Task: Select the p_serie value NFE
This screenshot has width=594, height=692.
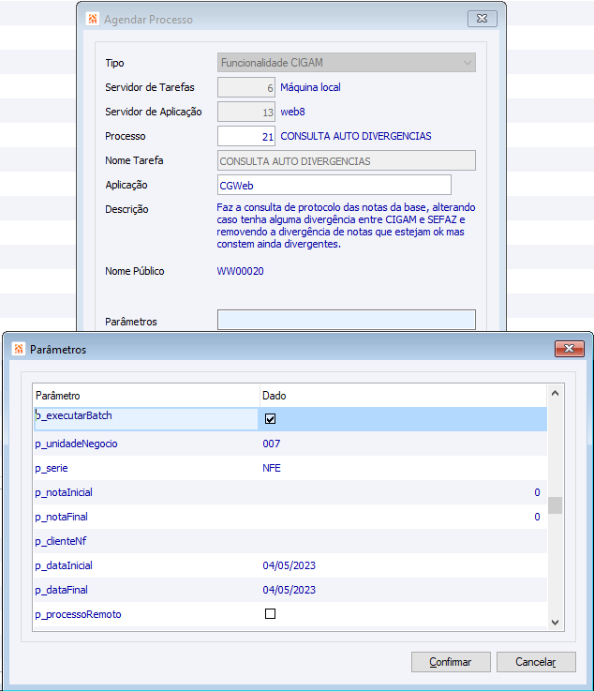Action: click(x=271, y=468)
